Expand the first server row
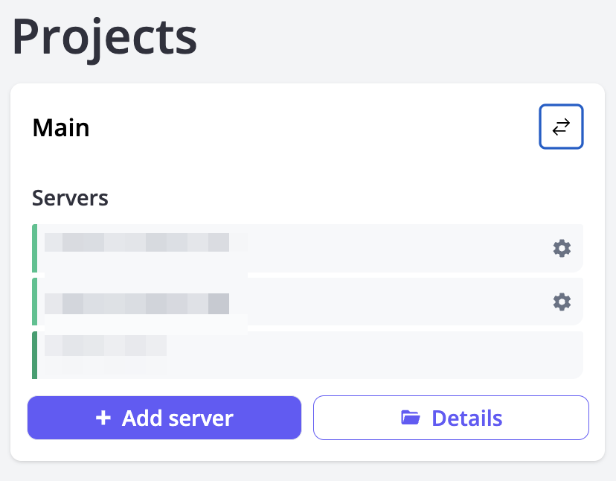Screen dimensions: 616x481 (x=298, y=248)
